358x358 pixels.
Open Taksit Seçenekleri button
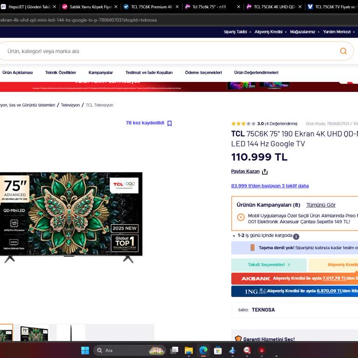tap(268, 265)
